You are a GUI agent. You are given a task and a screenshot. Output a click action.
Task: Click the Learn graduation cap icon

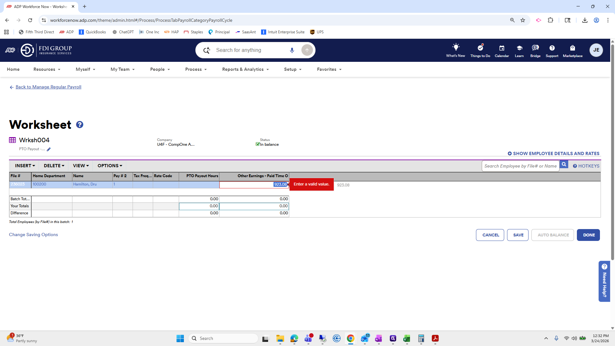coord(519,48)
